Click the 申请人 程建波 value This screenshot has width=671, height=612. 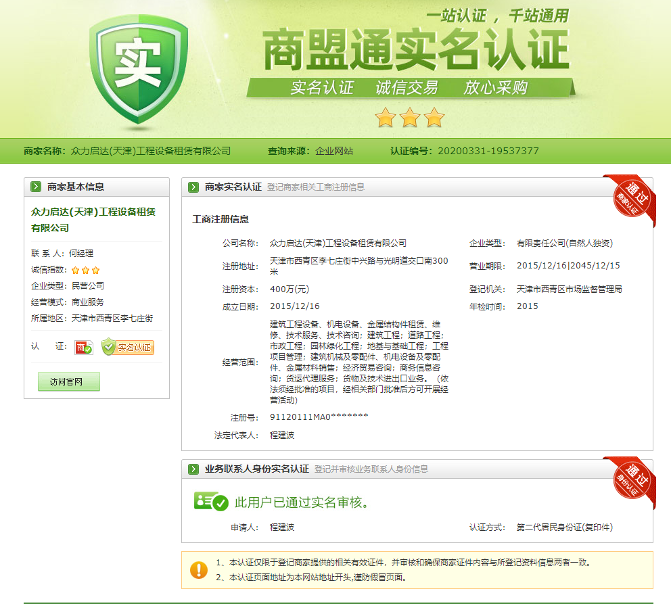coord(282,527)
